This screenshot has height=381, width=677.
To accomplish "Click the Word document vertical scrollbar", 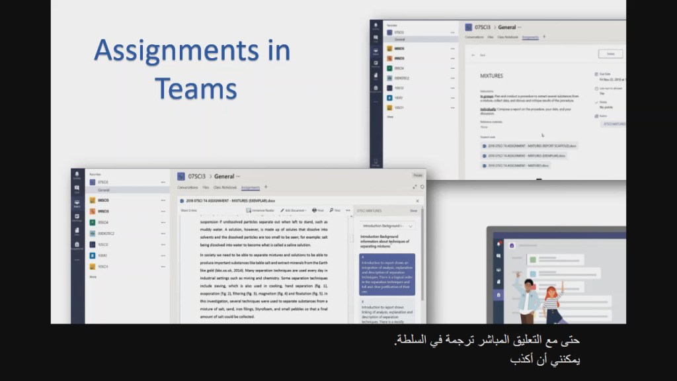I will [350, 265].
